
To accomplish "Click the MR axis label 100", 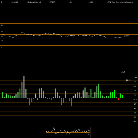I will point(135,78).
